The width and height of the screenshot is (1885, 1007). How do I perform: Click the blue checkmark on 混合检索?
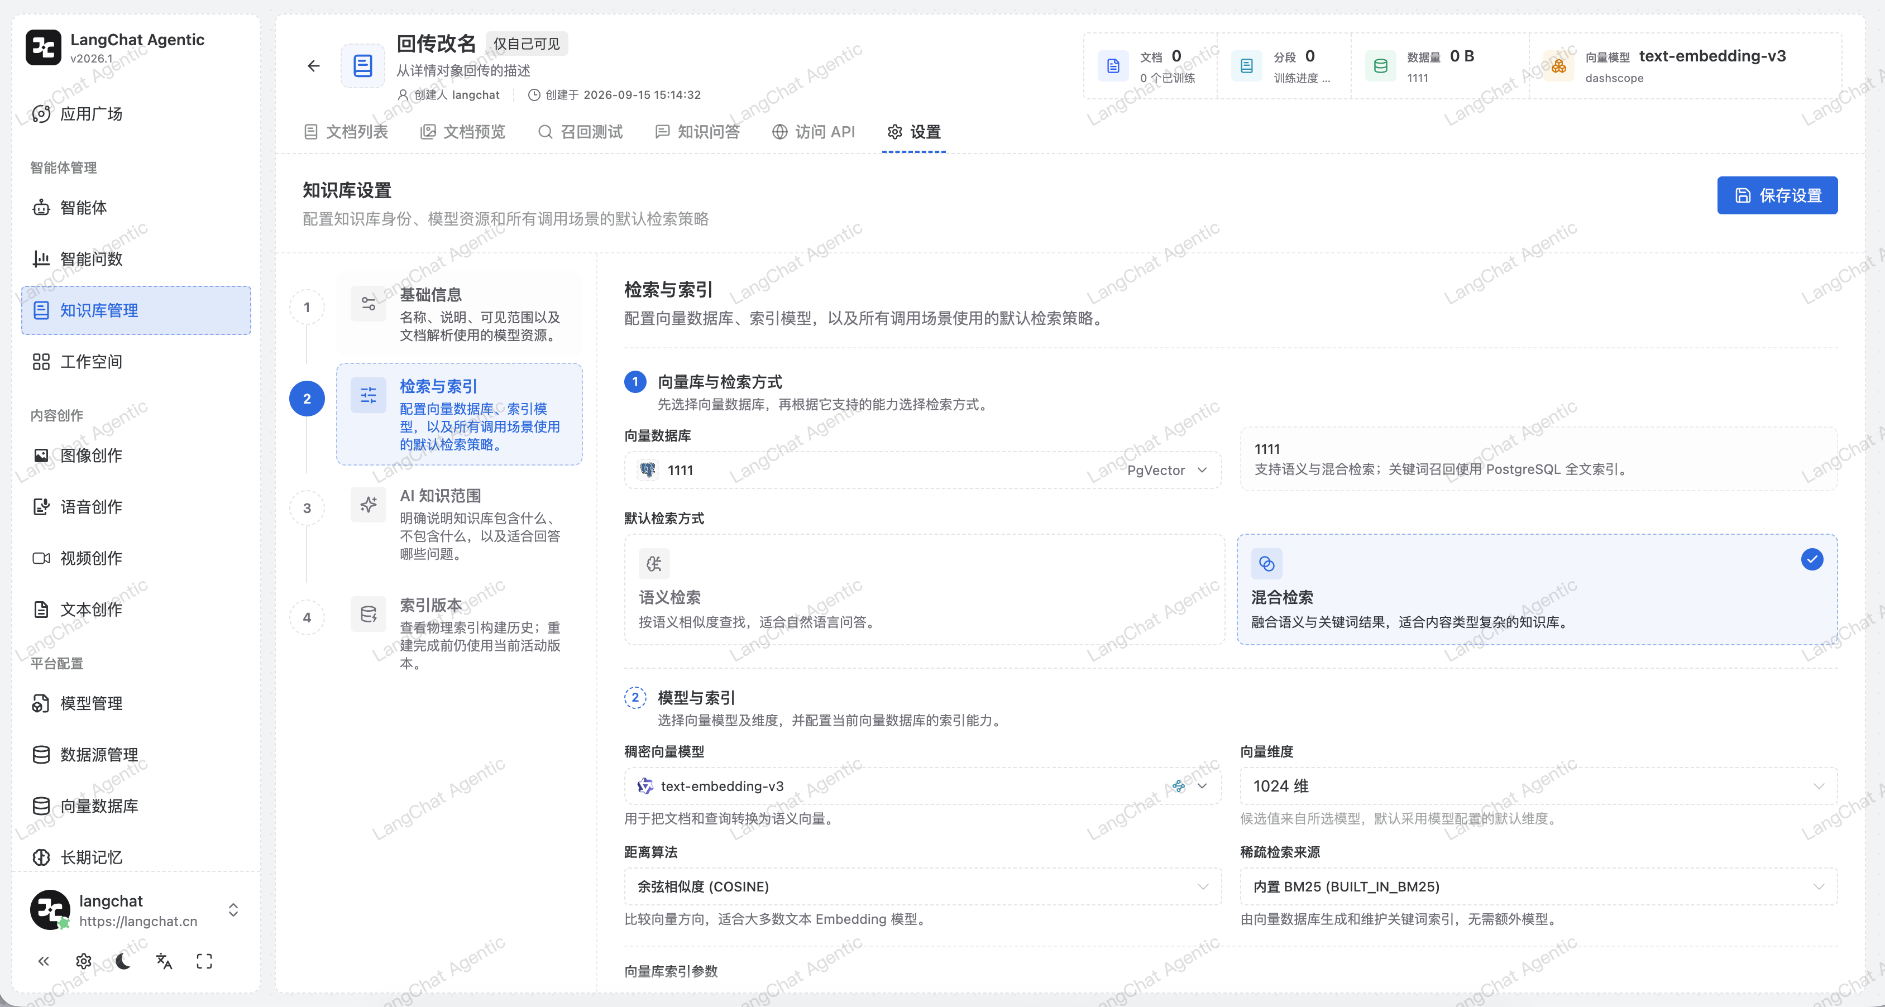(x=1812, y=559)
